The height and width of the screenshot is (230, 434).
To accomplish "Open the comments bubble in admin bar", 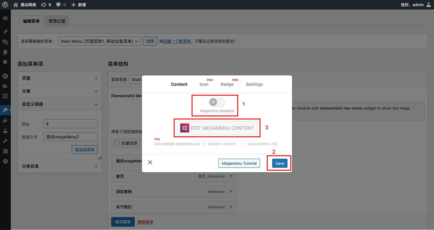I will click(61, 5).
